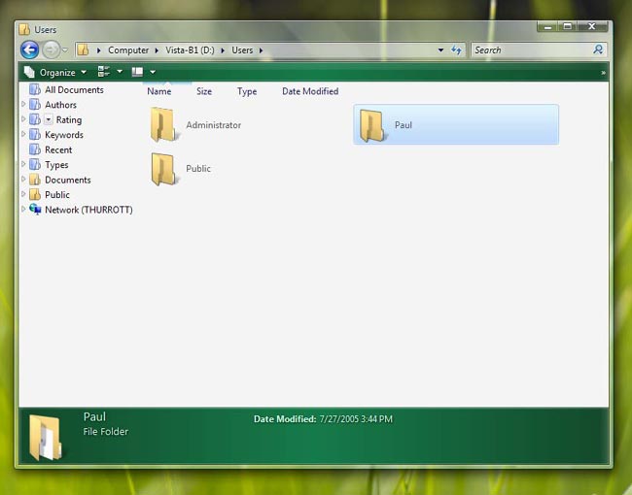Image resolution: width=632 pixels, height=495 pixels.
Task: Expand the Keywords tree node
Action: (23, 135)
